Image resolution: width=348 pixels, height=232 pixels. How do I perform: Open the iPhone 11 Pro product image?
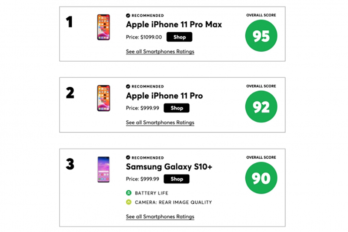(104, 98)
